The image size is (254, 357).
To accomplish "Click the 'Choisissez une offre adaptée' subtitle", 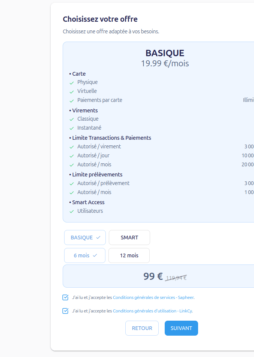I will coord(111,31).
